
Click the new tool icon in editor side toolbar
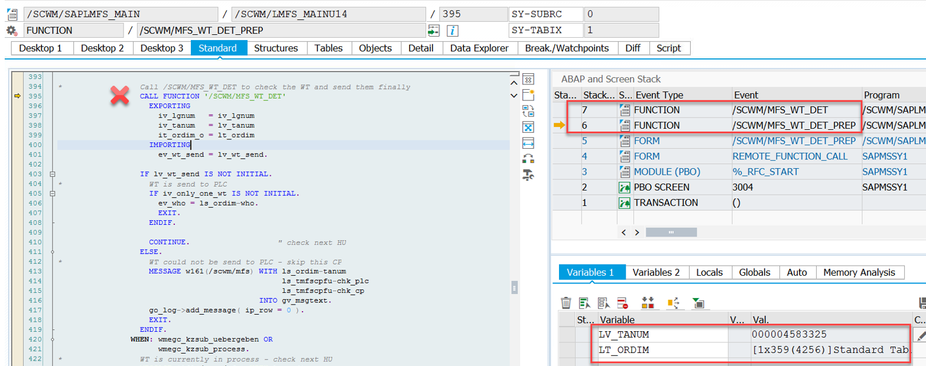pos(529,94)
